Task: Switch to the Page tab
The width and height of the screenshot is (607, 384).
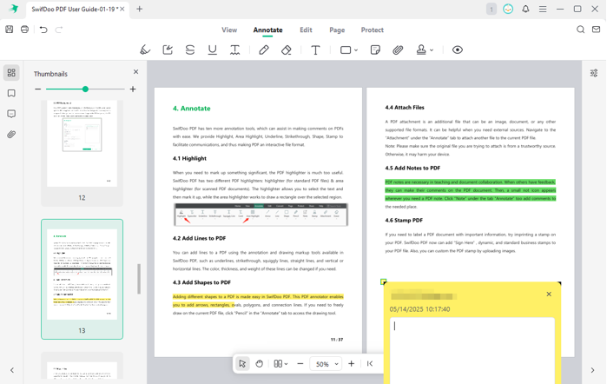Action: pos(337,30)
